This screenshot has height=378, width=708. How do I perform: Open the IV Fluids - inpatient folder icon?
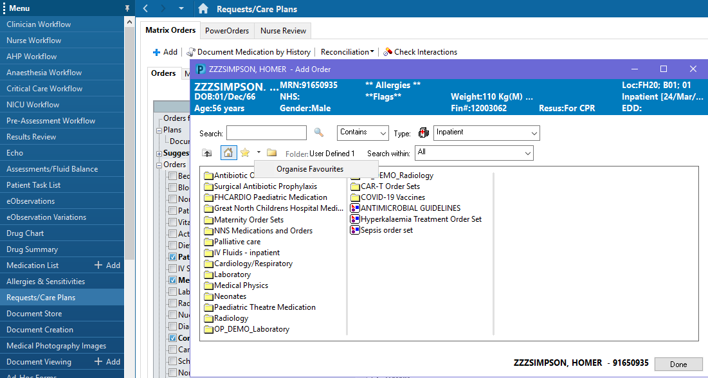click(x=208, y=253)
